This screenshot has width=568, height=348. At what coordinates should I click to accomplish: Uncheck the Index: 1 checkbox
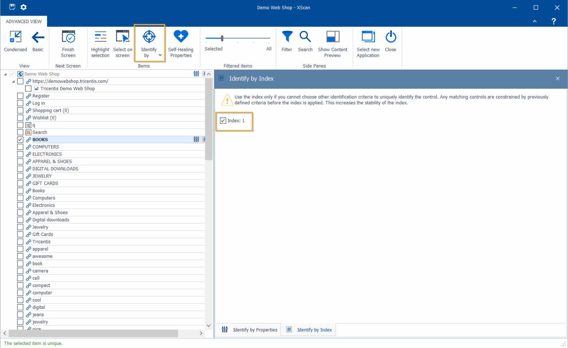point(223,121)
